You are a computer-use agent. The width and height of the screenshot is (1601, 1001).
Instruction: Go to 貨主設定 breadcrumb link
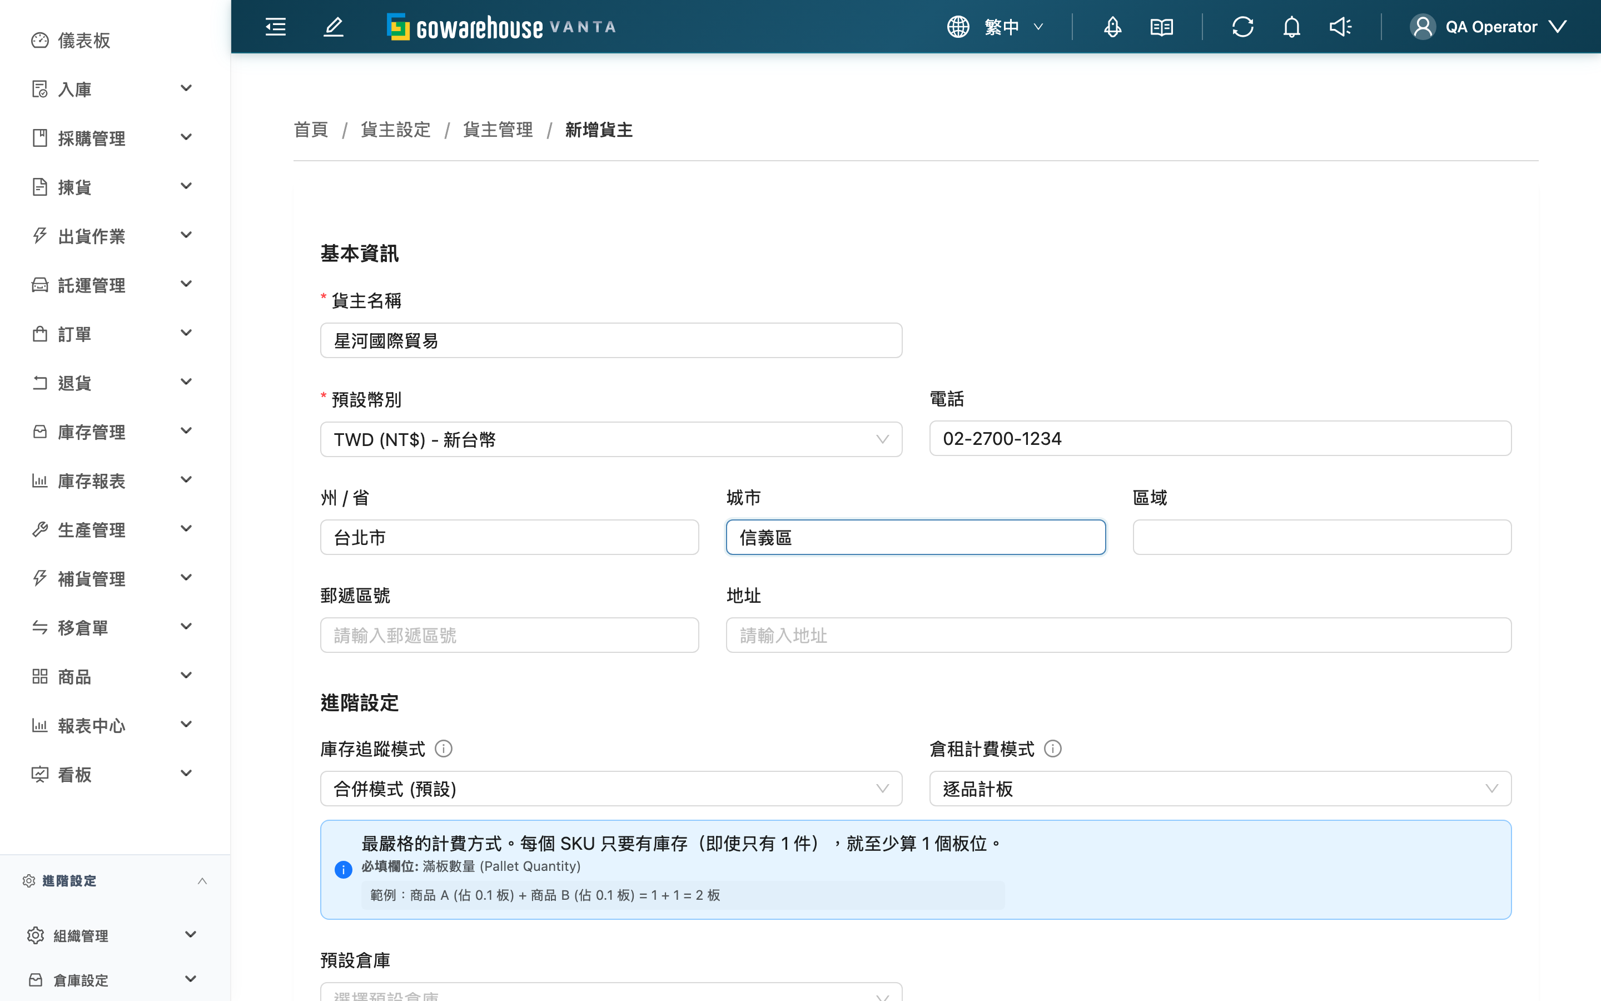click(396, 130)
